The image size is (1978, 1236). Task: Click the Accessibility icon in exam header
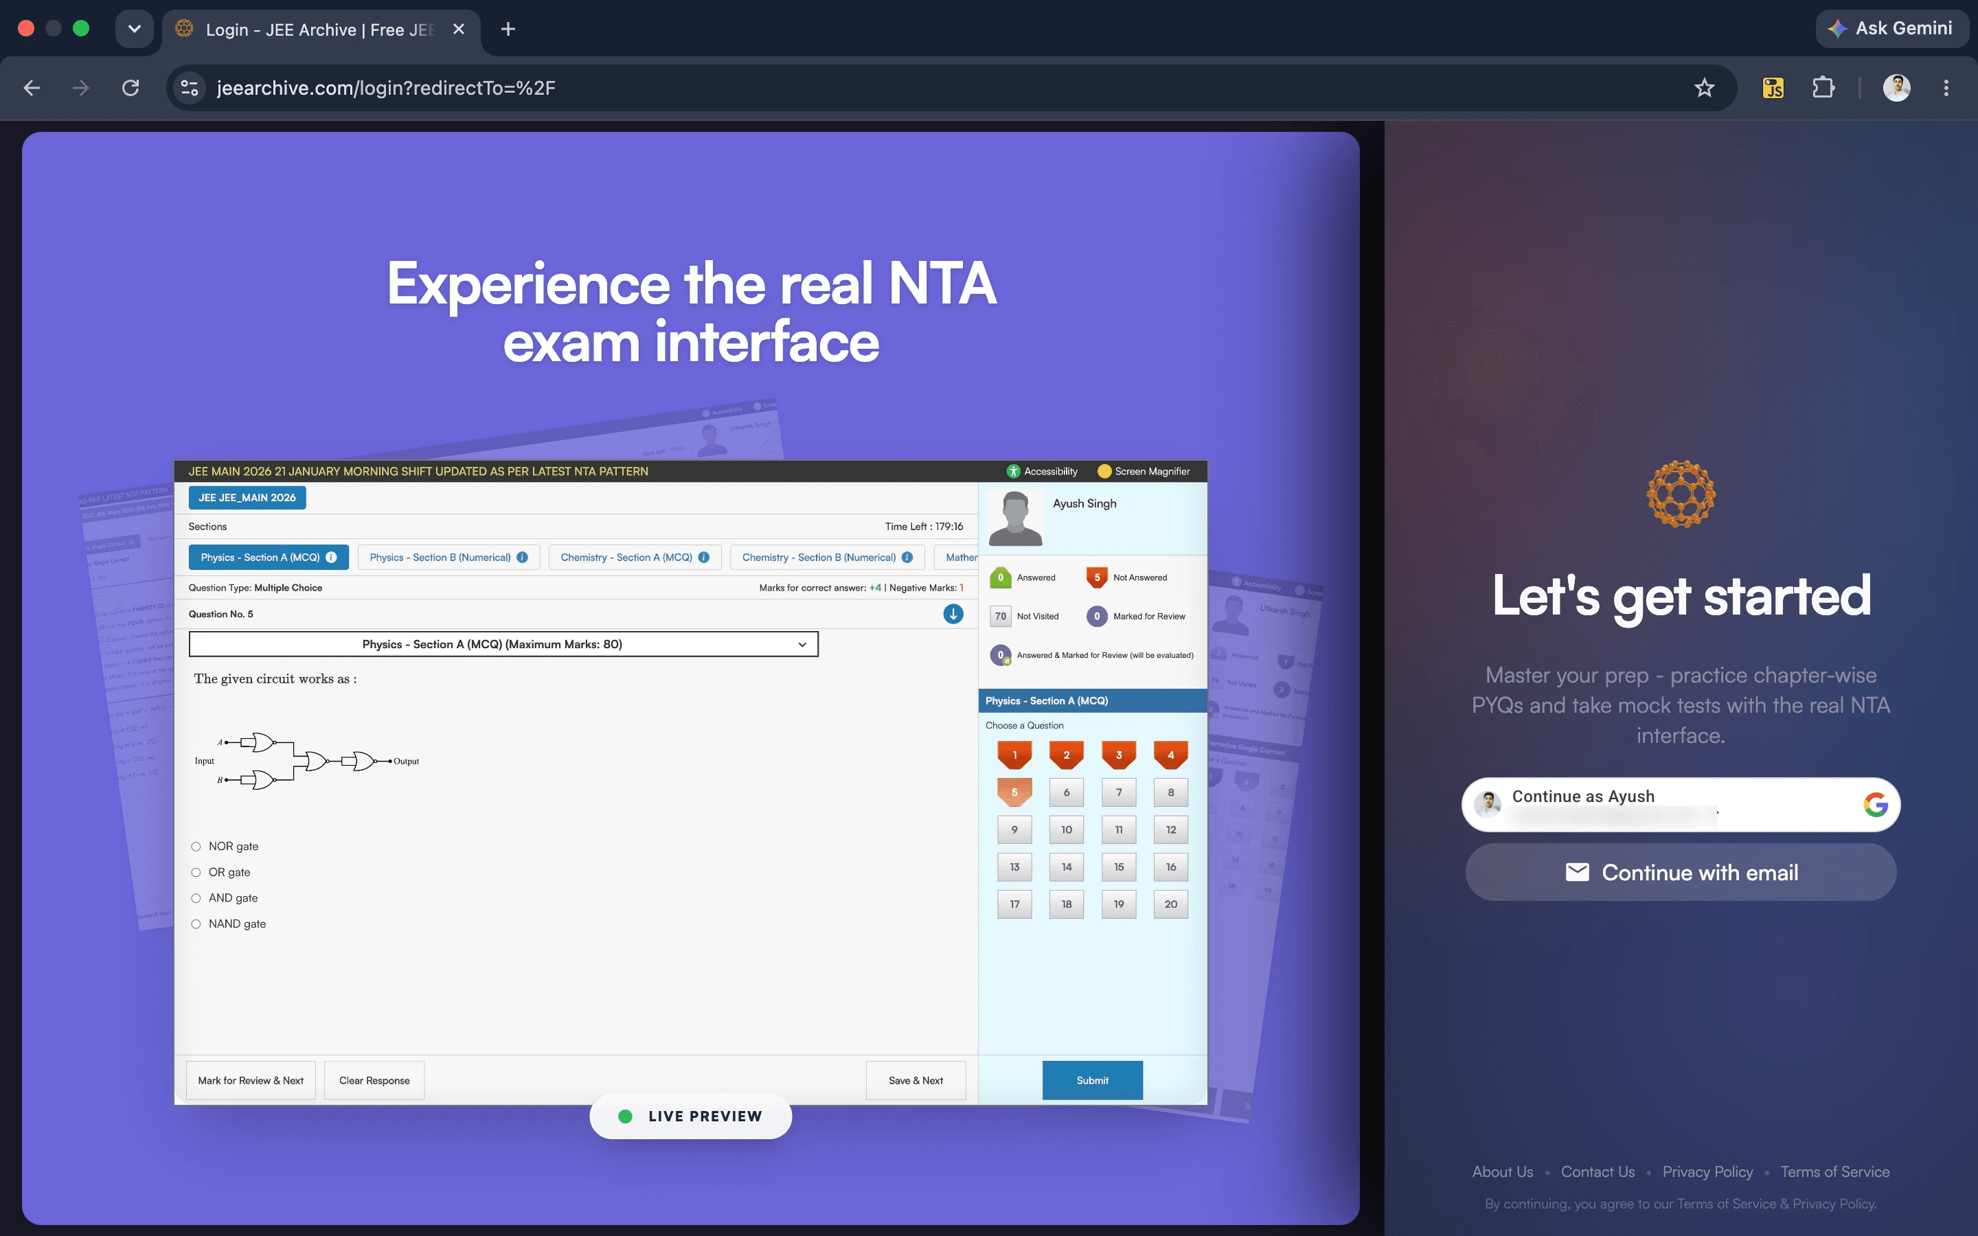(x=1013, y=471)
